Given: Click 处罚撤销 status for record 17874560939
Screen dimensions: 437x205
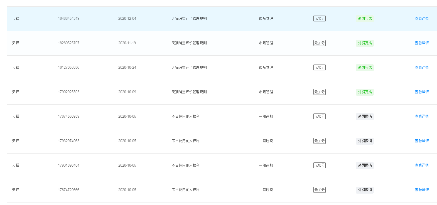Looking at the screenshot, I should point(365,117).
